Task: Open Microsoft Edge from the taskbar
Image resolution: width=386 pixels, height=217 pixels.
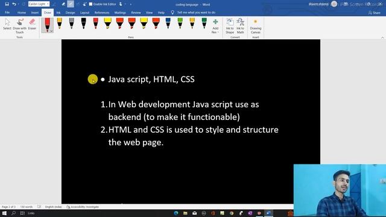Action: [x=176, y=213]
